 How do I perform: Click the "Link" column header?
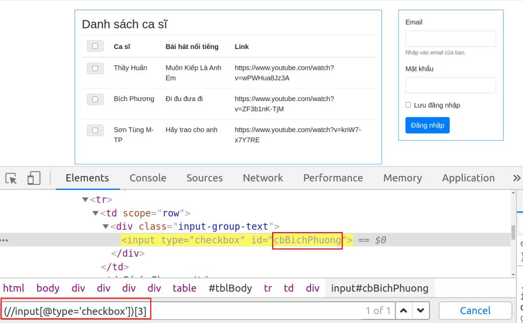tap(242, 46)
